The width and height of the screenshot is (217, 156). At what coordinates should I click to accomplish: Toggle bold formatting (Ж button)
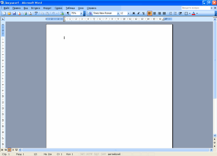pyautogui.click(x=134, y=13)
